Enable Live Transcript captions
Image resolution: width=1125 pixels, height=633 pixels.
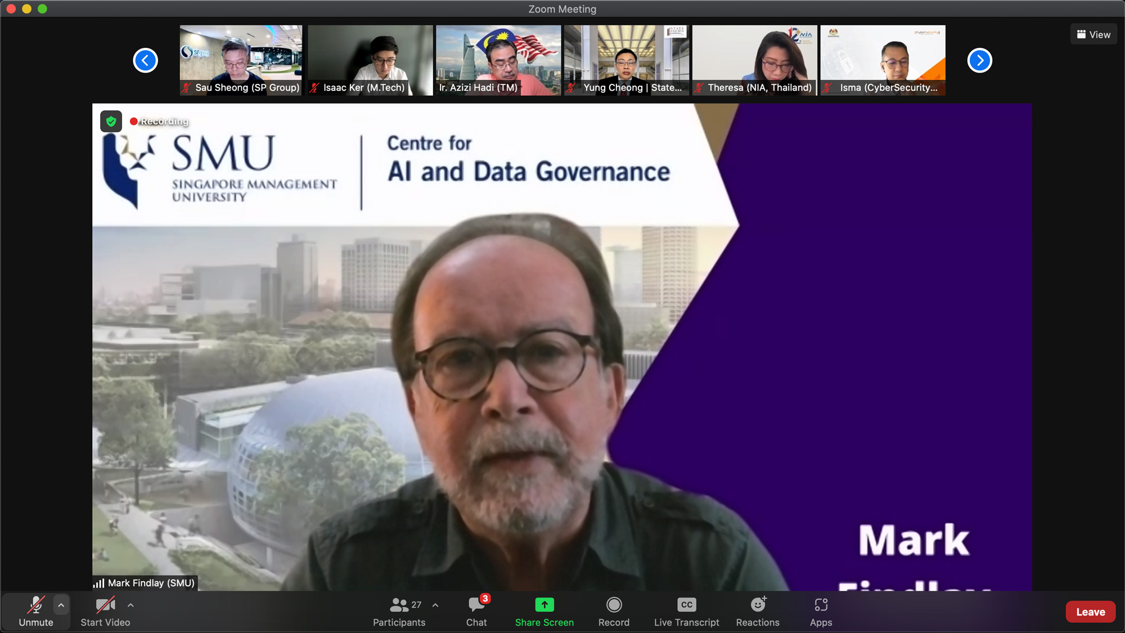click(686, 611)
